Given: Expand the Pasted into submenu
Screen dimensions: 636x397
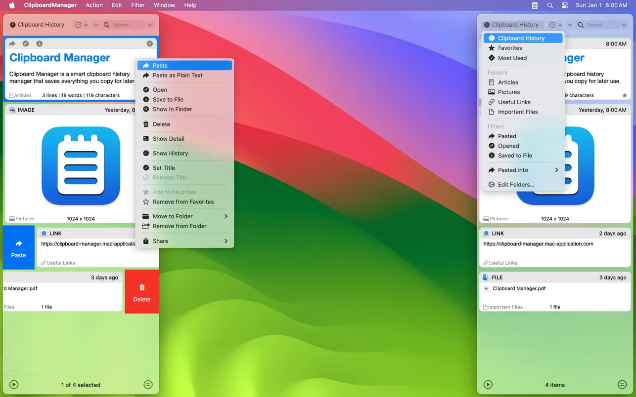Looking at the screenshot, I should 523,170.
